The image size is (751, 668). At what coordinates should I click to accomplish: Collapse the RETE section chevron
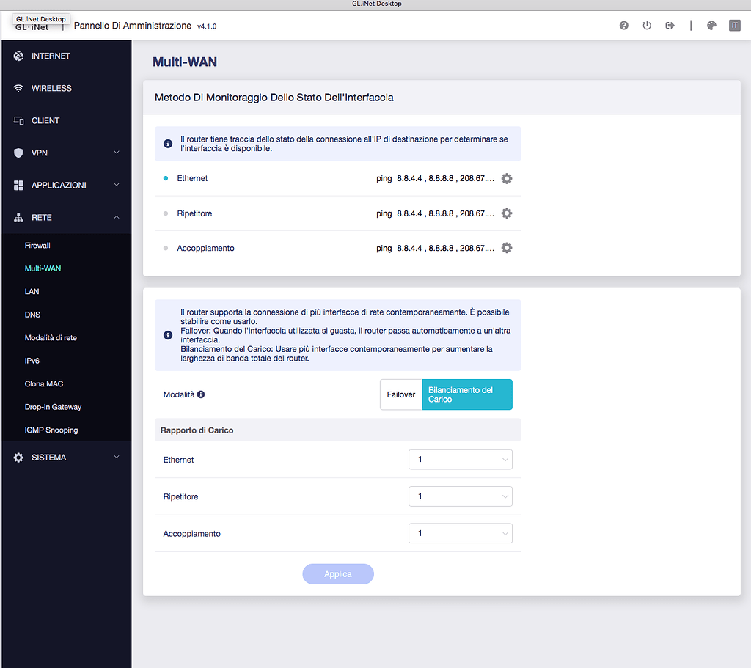point(116,217)
